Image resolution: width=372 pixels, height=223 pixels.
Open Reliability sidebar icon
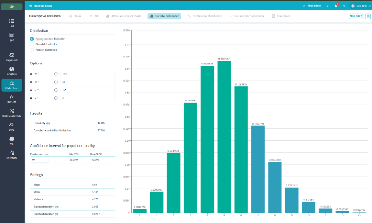point(12,153)
